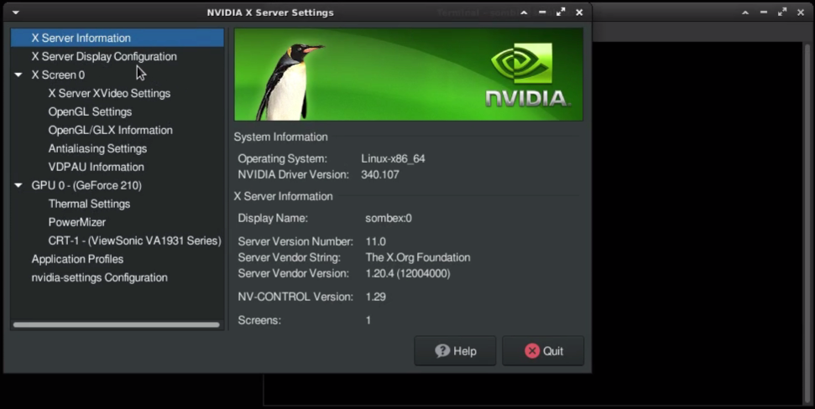Screen dimensions: 815x409
Task: Open X Server Display Configuration
Action: point(104,57)
